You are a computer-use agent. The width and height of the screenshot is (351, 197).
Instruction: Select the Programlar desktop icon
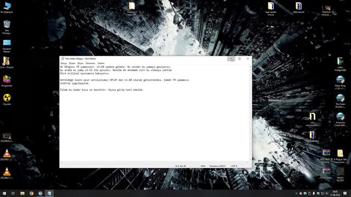pyautogui.click(x=7, y=82)
